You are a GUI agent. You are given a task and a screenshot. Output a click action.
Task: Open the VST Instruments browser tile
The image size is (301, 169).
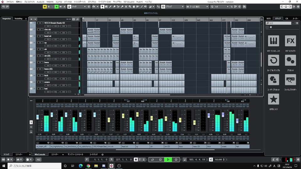click(x=273, y=41)
